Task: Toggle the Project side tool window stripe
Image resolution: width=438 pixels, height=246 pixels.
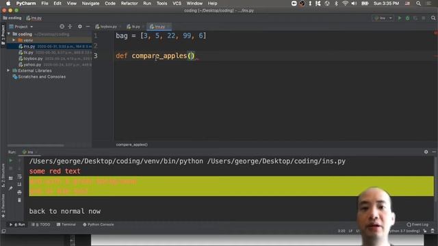Action: (x=3, y=35)
